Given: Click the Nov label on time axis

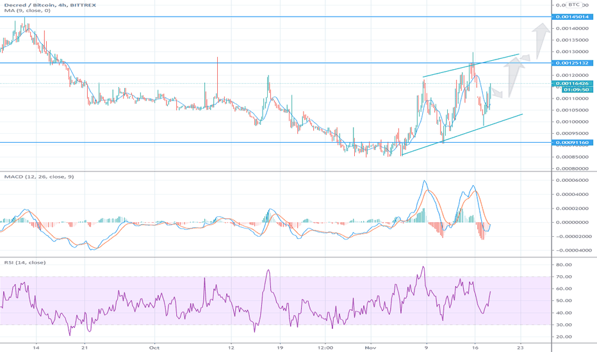Looking at the screenshot, I should click(x=370, y=348).
